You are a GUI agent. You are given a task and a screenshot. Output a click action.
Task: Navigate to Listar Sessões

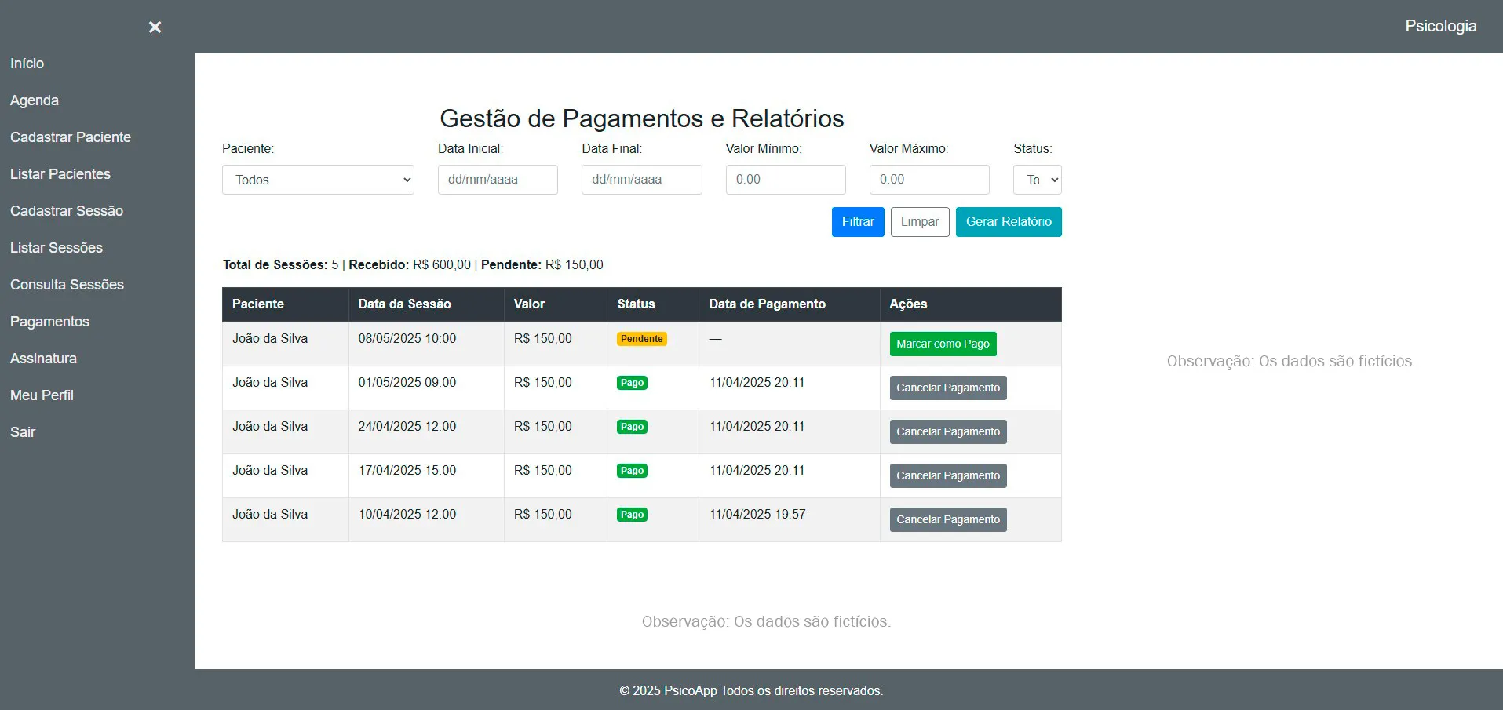pyautogui.click(x=57, y=248)
